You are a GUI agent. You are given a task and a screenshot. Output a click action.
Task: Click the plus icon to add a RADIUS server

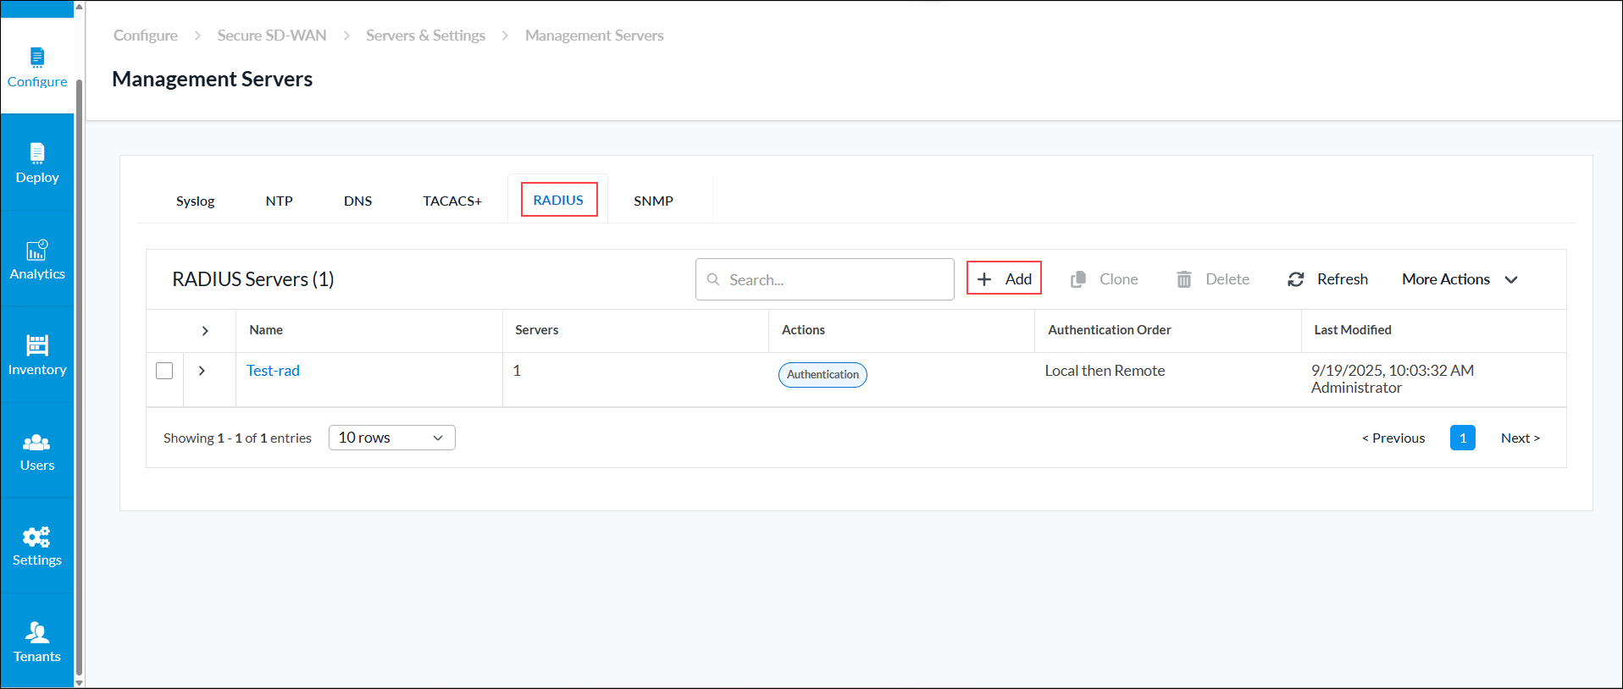point(984,279)
